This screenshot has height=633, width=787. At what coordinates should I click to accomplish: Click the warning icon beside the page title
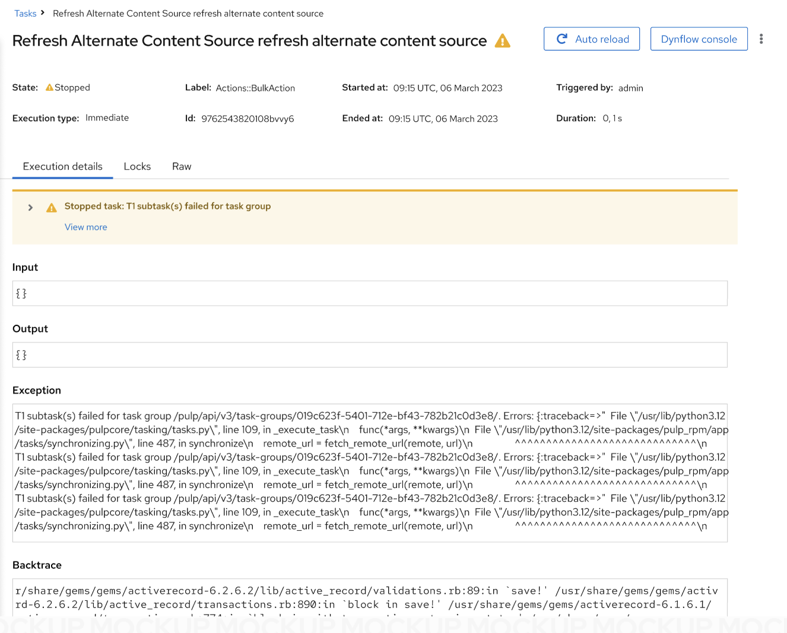click(502, 41)
